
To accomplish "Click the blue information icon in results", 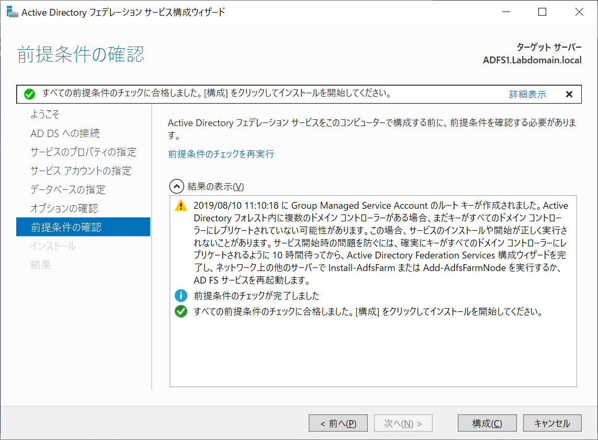I will click(181, 296).
